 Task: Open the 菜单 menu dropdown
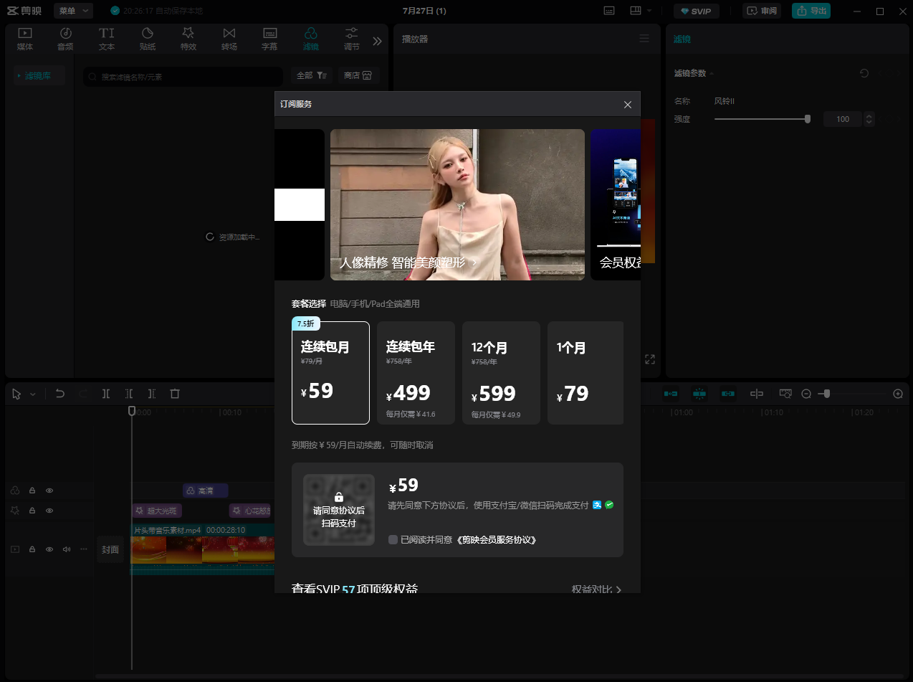(x=73, y=11)
